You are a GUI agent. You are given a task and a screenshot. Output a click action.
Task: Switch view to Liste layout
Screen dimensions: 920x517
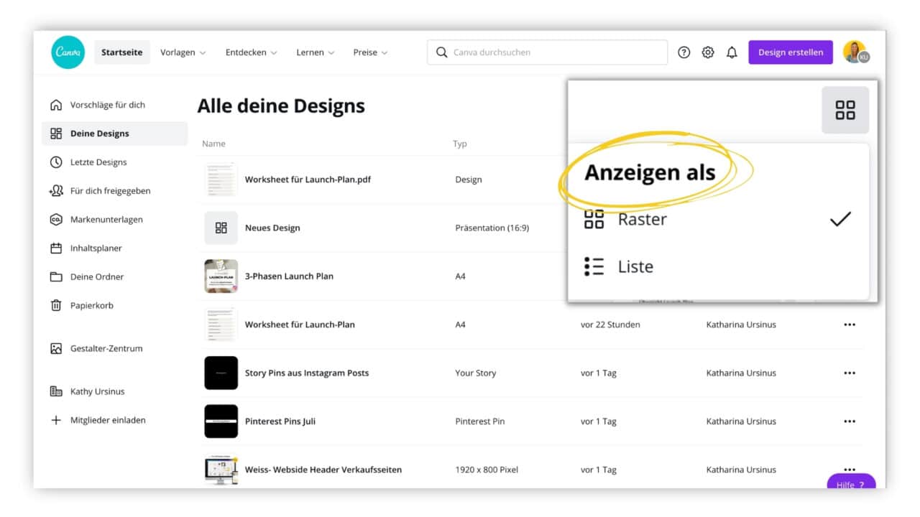pyautogui.click(x=635, y=266)
